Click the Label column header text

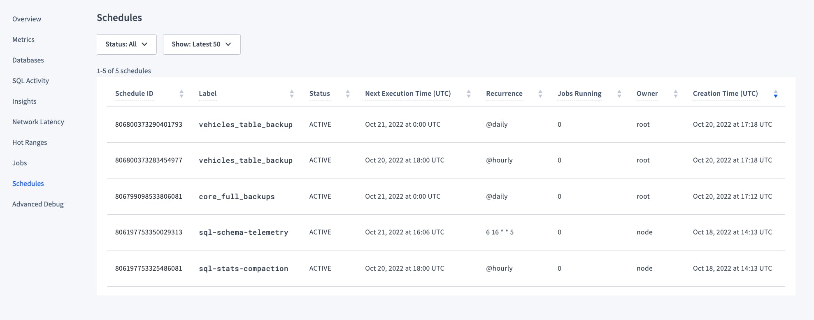(207, 93)
